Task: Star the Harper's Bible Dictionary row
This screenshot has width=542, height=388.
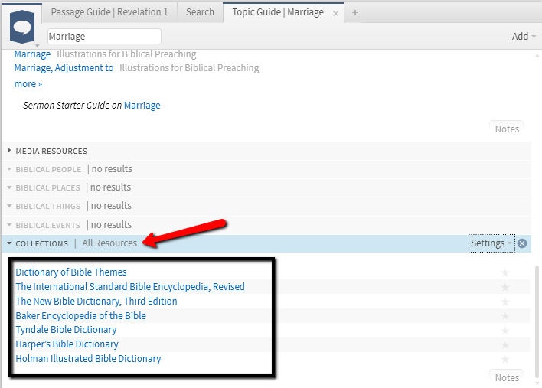Action: pyautogui.click(x=505, y=345)
